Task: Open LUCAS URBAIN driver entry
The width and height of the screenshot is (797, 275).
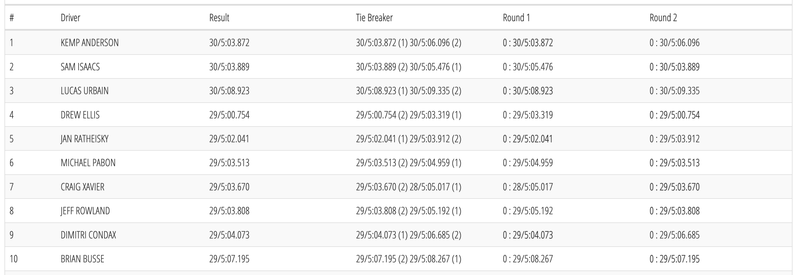Action: (x=84, y=91)
